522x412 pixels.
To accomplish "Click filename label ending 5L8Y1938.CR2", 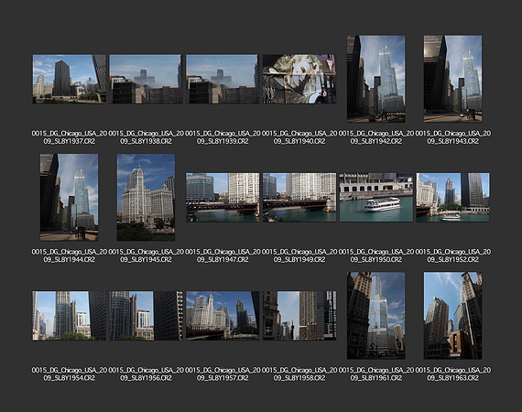I will pyautogui.click(x=147, y=137).
